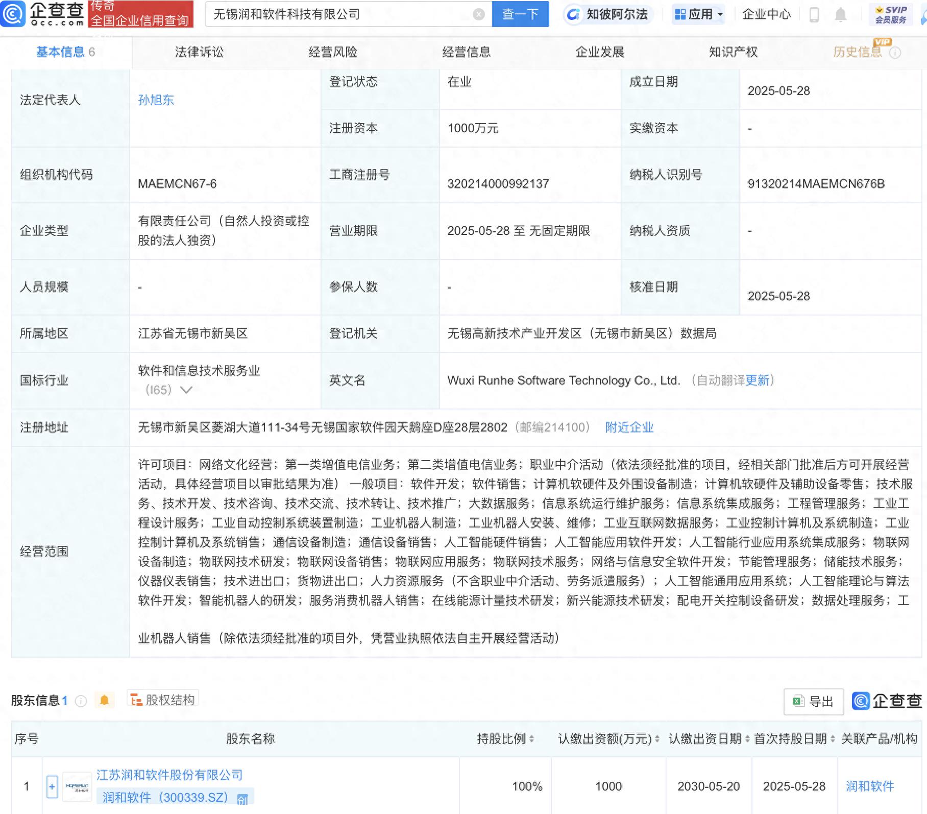This screenshot has width=927, height=814.
Task: Click 更新 link beside English name
Action: pyautogui.click(x=758, y=380)
